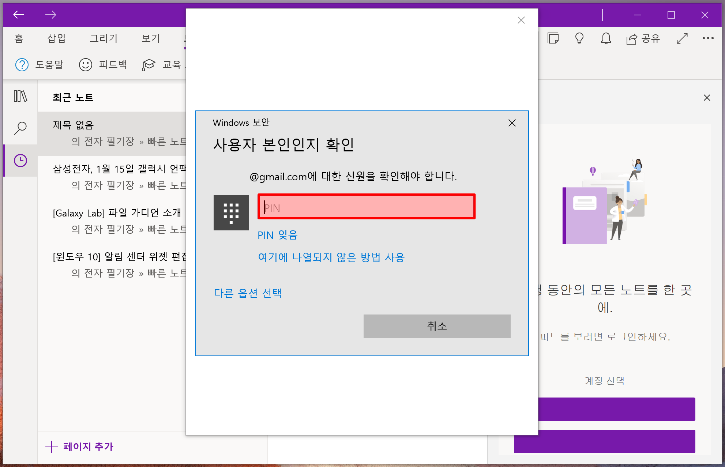Click the PIN 잊음 link
Image resolution: width=725 pixels, height=467 pixels.
[277, 235]
